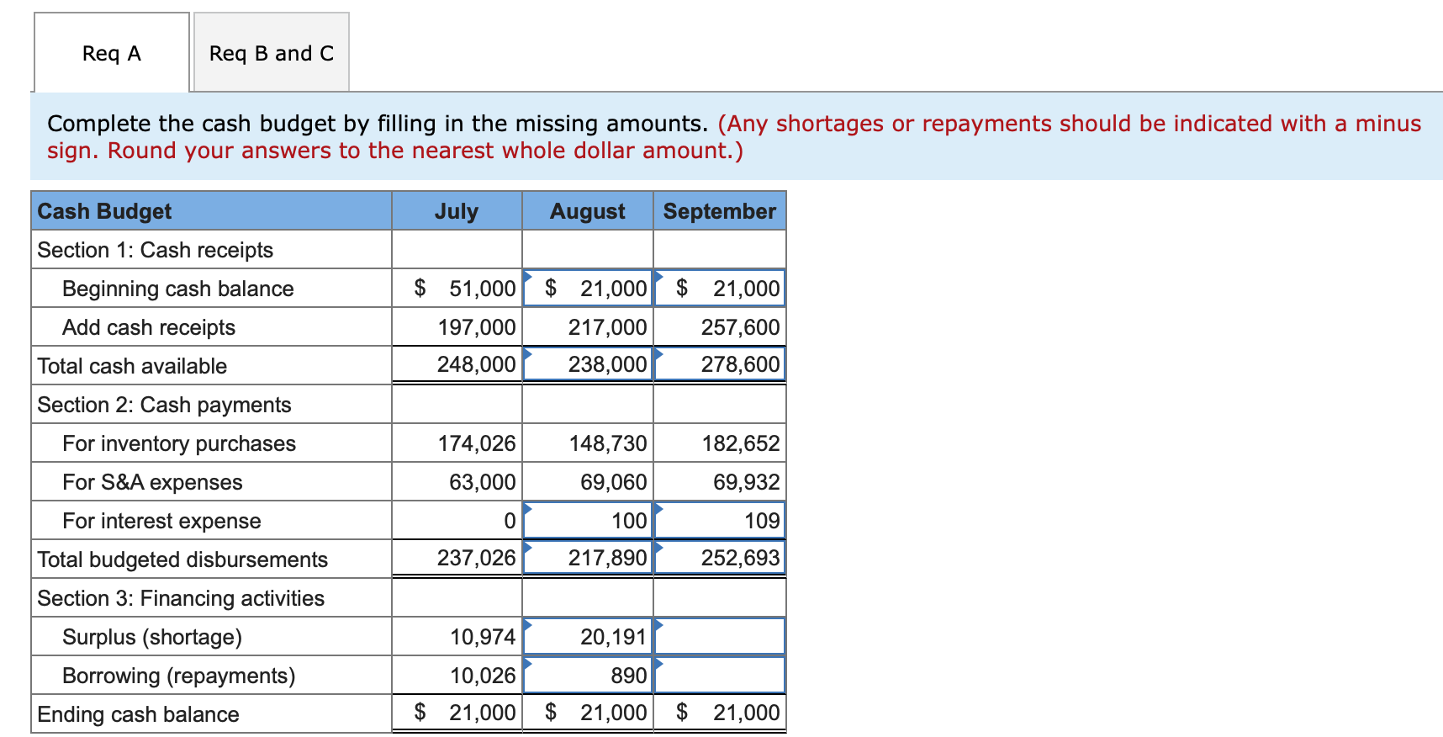The height and width of the screenshot is (737, 1443).
Task: Click empty September surplus (shortage) field
Action: click(720, 637)
